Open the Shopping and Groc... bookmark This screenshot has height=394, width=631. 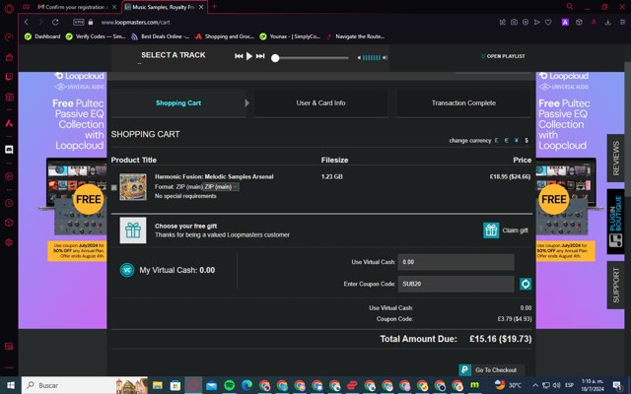click(x=224, y=36)
